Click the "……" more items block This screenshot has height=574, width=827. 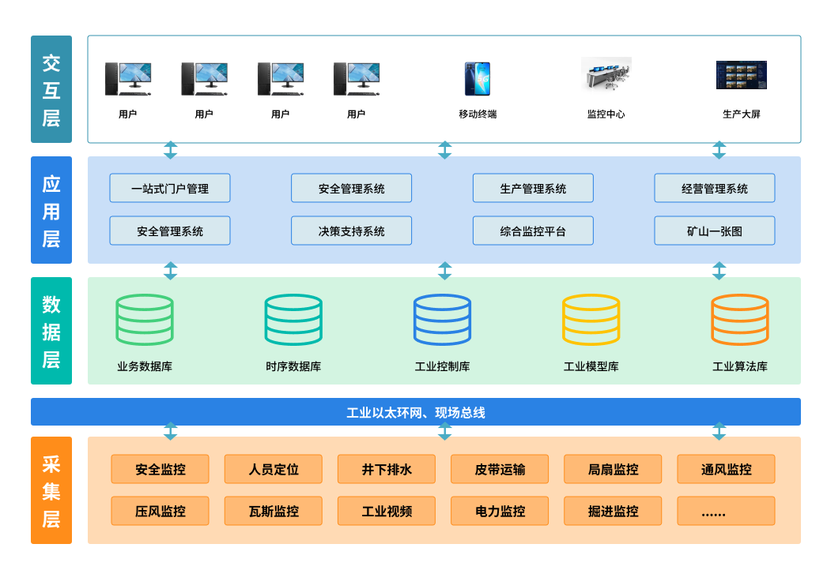[726, 511]
